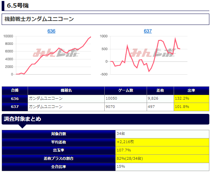The height and width of the screenshot is (172, 211).
Task: Click the 全台比率 label
Action: (x=59, y=167)
